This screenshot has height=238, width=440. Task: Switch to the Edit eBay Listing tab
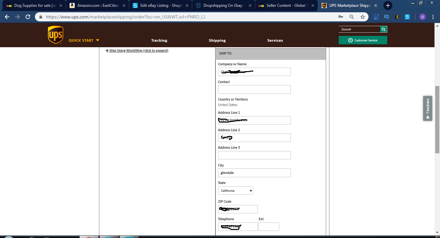click(x=160, y=5)
